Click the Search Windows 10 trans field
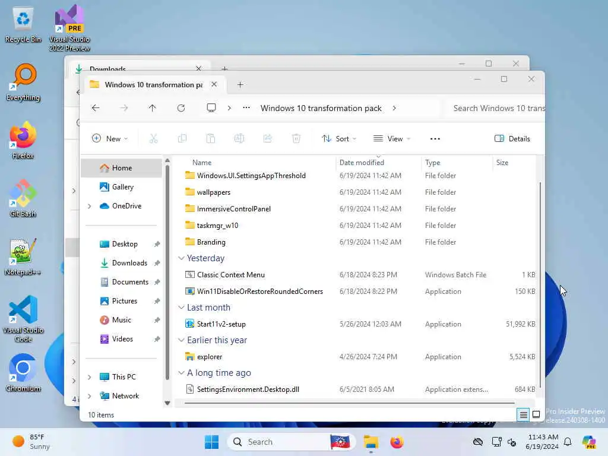The width and height of the screenshot is (608, 456). point(495,108)
